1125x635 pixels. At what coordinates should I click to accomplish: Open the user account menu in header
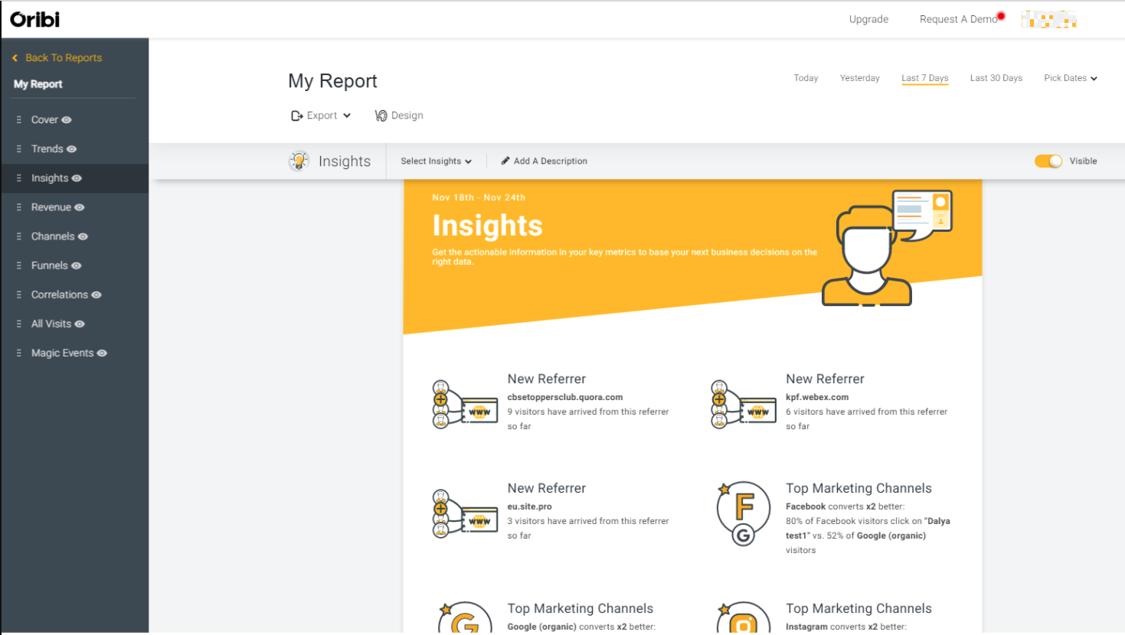(x=1049, y=20)
